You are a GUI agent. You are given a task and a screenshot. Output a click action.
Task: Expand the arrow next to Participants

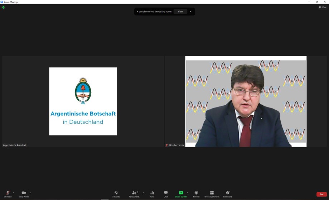click(x=143, y=192)
